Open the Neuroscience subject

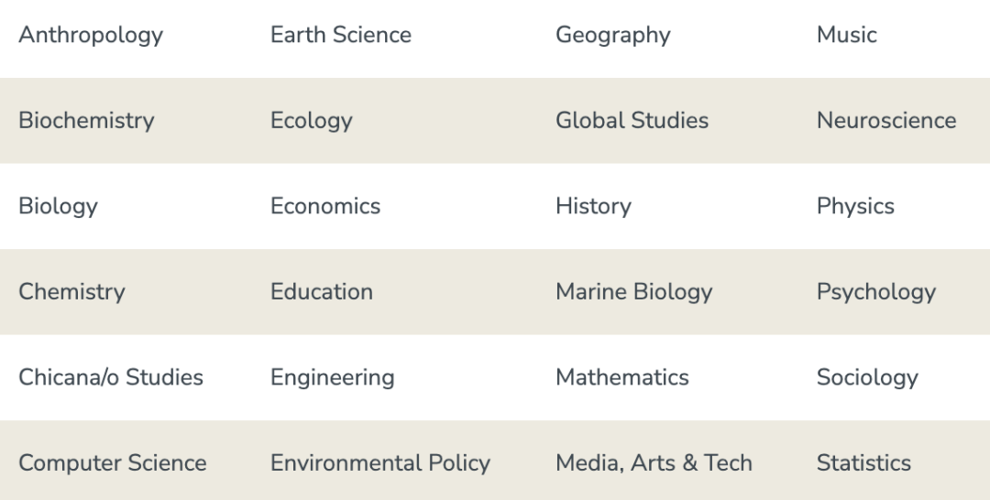pos(886,121)
